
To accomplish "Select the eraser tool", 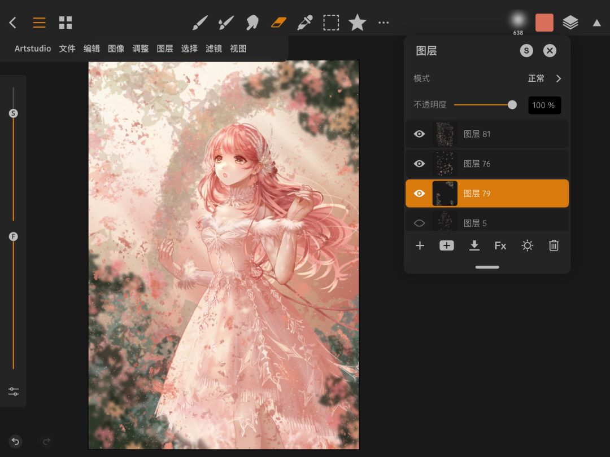I will pos(279,23).
